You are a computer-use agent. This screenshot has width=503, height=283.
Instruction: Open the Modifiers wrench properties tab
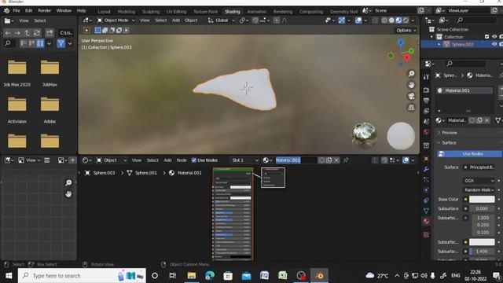pos(426,169)
